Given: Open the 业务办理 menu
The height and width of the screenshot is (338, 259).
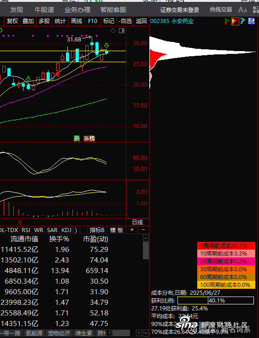Looking at the screenshot, I should coord(77,10).
